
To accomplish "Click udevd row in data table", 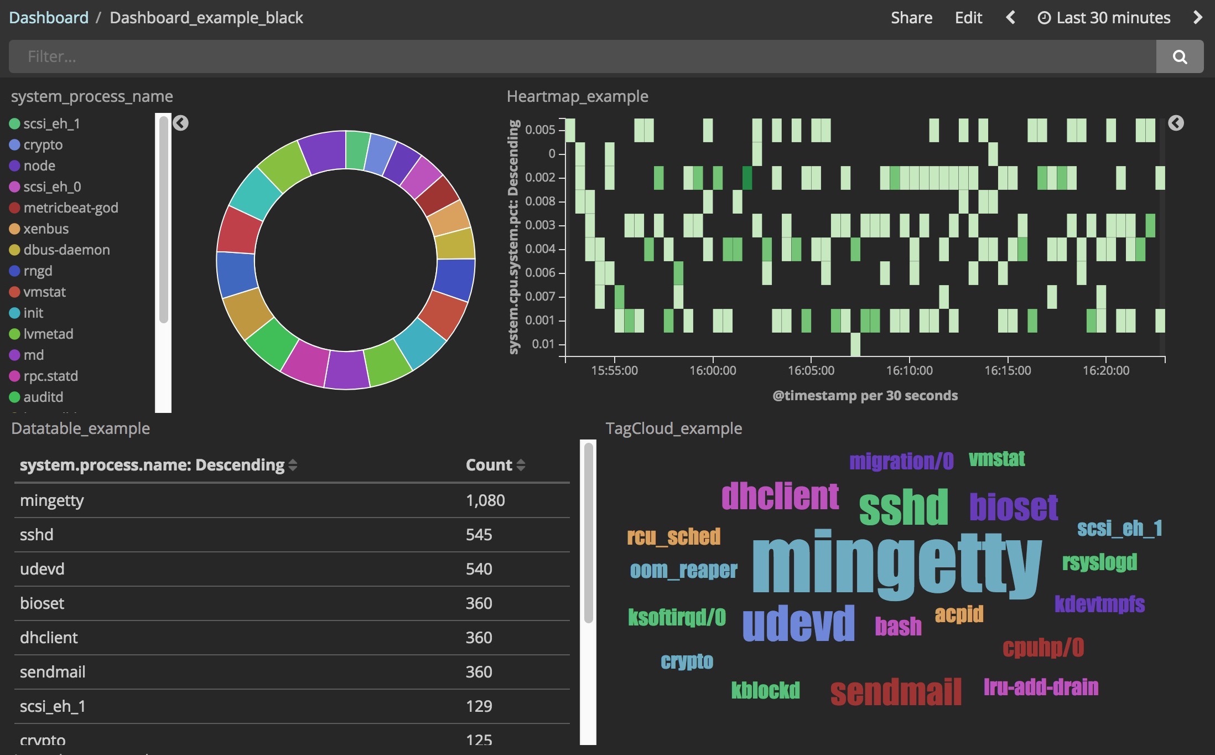I will [292, 569].
